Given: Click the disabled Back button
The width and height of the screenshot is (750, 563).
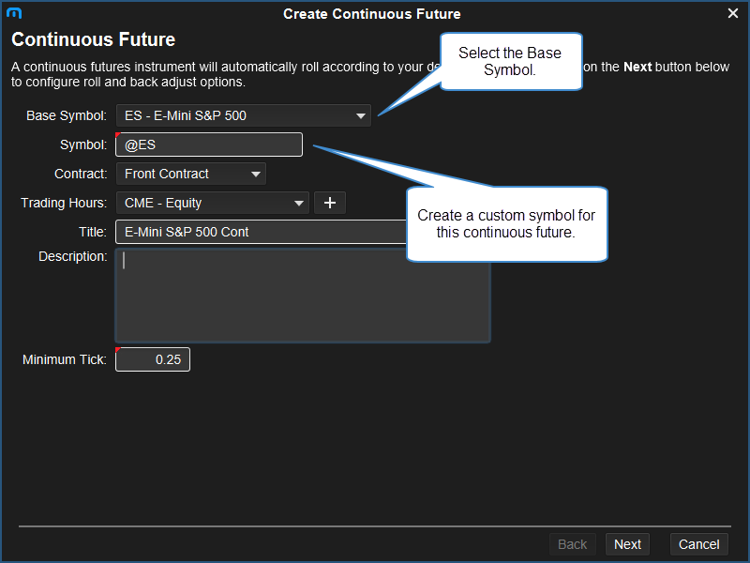Looking at the screenshot, I should pos(572,544).
